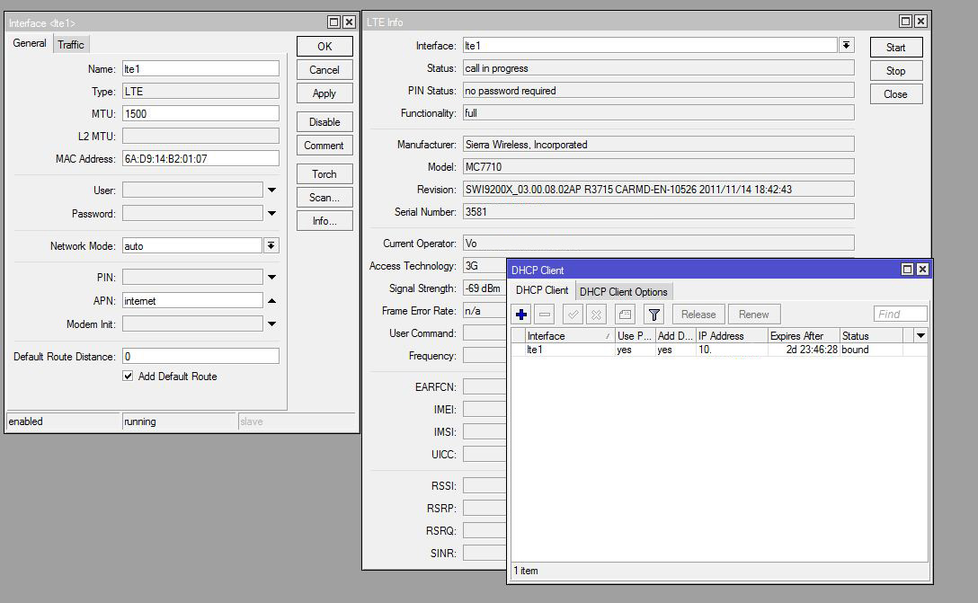
Task: Expand the PIN field arrow
Action: [x=271, y=278]
